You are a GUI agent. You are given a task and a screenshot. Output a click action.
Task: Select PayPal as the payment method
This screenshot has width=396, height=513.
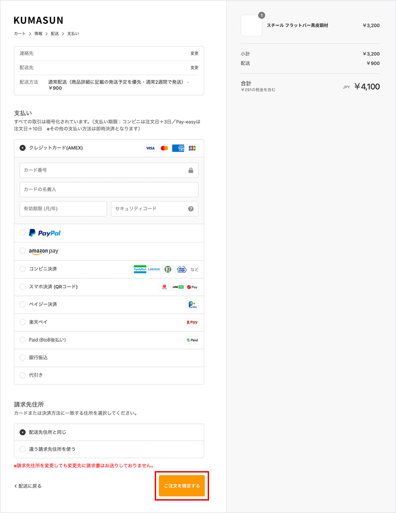pyautogui.click(x=23, y=233)
